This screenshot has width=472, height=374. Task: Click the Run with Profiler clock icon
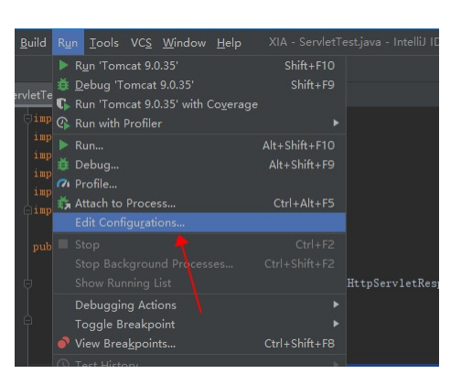coord(63,123)
